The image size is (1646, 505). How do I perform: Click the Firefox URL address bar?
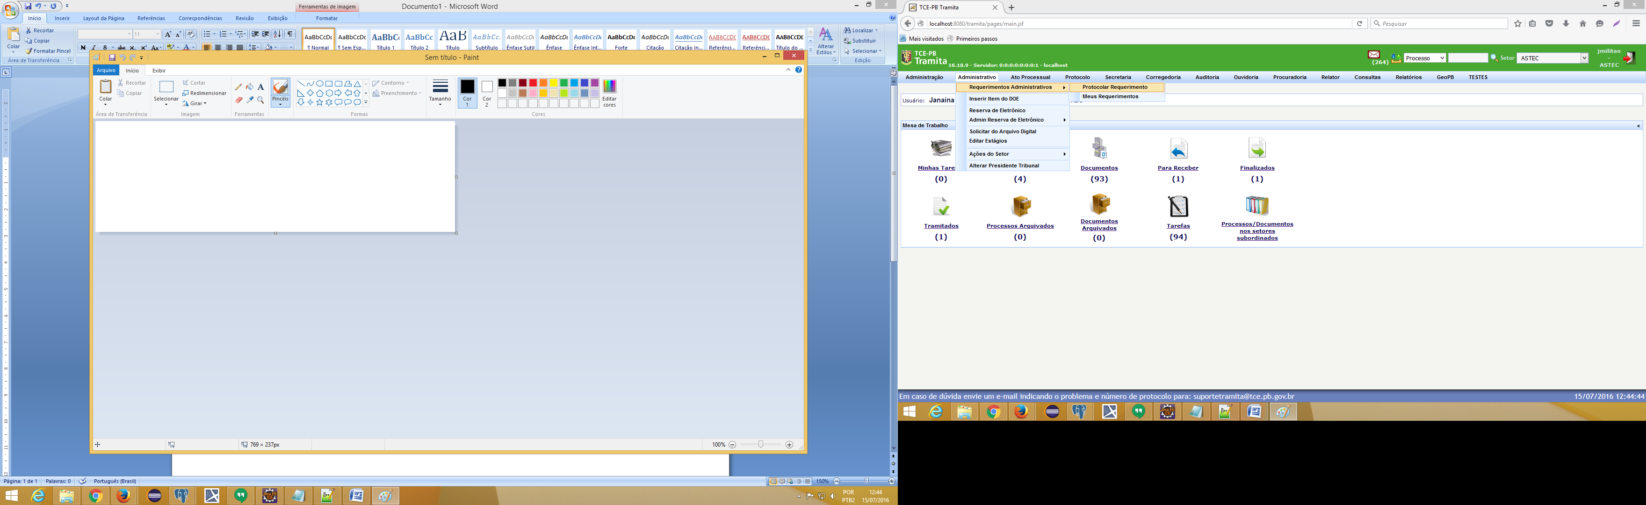[x=1137, y=24]
